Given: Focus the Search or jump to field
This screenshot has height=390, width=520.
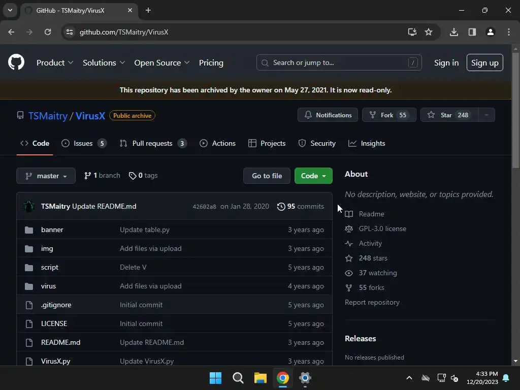Looking at the screenshot, I should tap(339, 62).
